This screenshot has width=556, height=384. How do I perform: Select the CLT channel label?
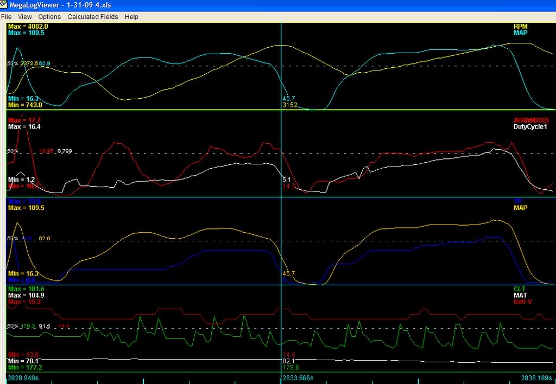[x=520, y=289]
